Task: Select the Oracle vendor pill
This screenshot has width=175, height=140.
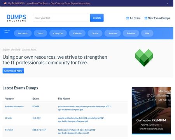Action: click(x=95, y=33)
